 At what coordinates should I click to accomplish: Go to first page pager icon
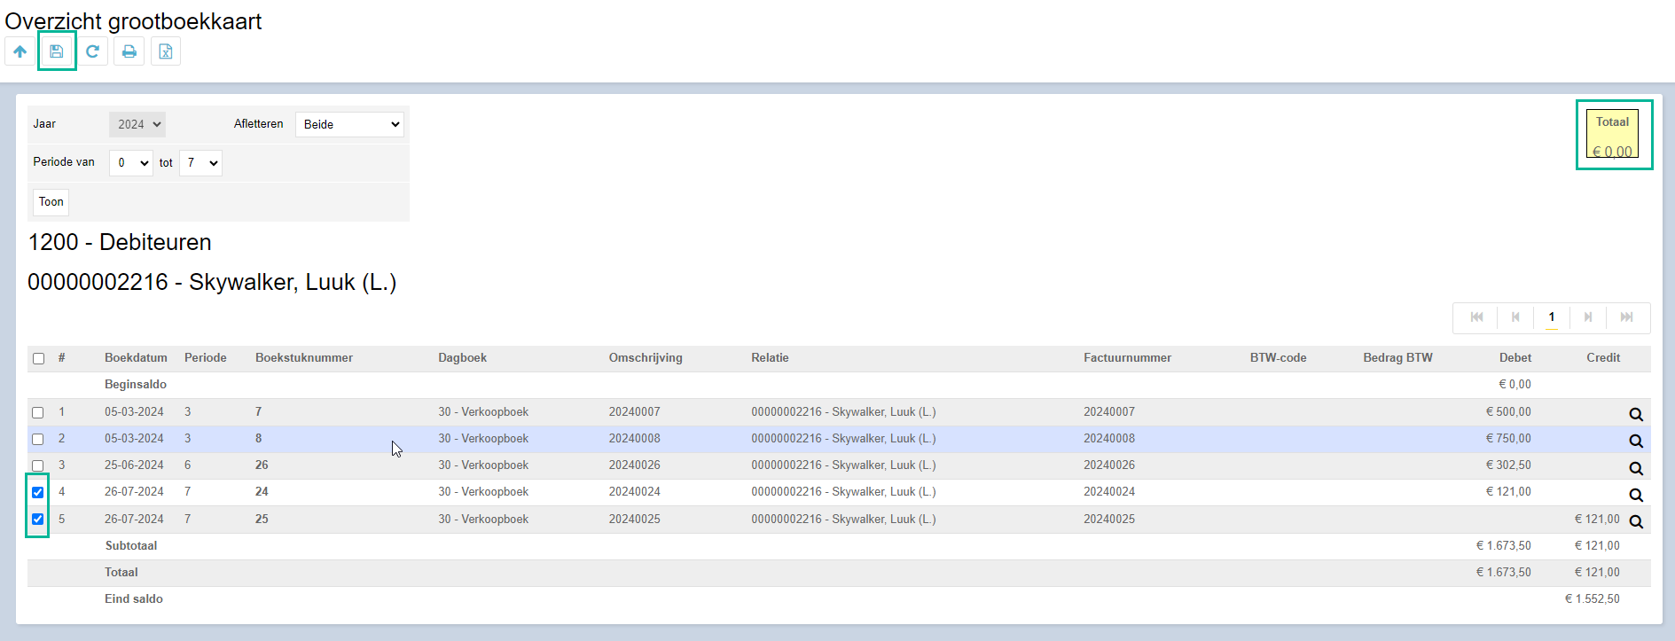point(1476,317)
